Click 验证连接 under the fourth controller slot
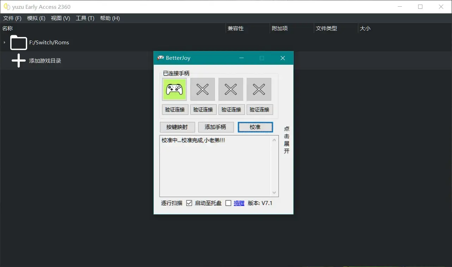The height and width of the screenshot is (267, 452). tap(259, 110)
